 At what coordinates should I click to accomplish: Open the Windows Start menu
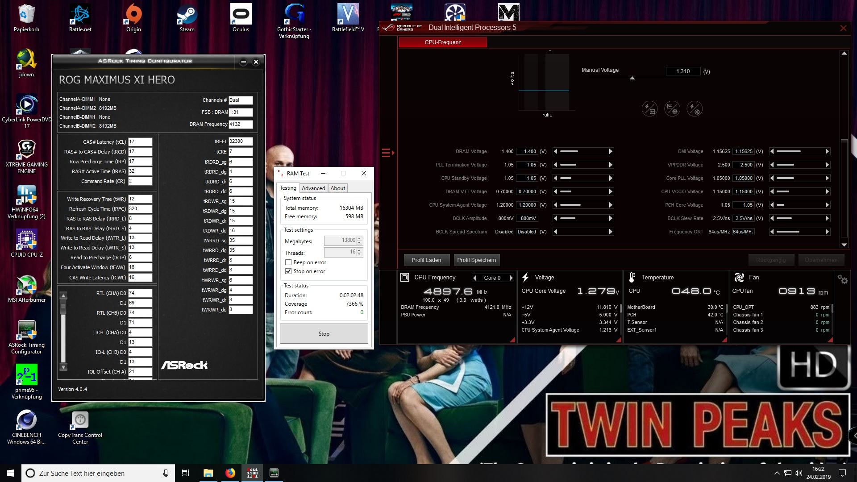(11, 473)
